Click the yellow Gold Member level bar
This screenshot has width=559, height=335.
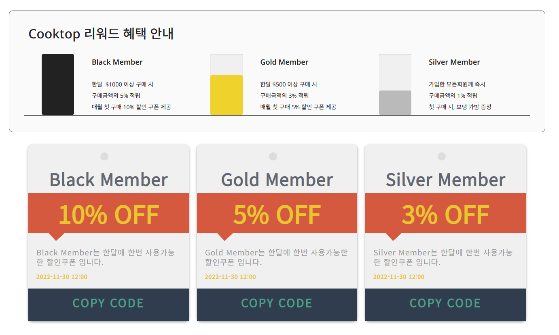[227, 95]
